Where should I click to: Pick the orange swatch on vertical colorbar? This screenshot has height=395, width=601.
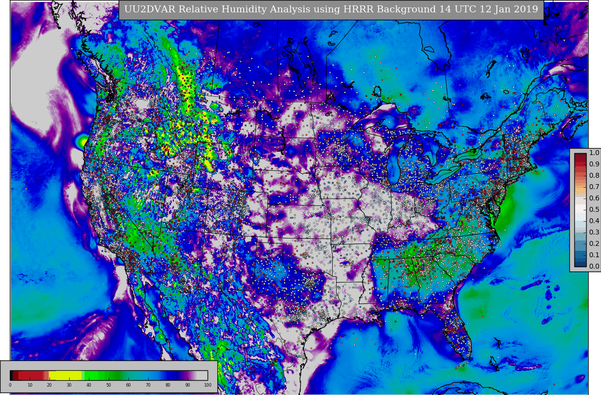(580, 190)
